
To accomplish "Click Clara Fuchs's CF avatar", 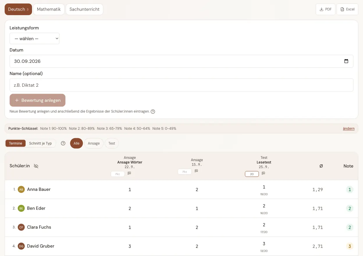I will 21,227.
